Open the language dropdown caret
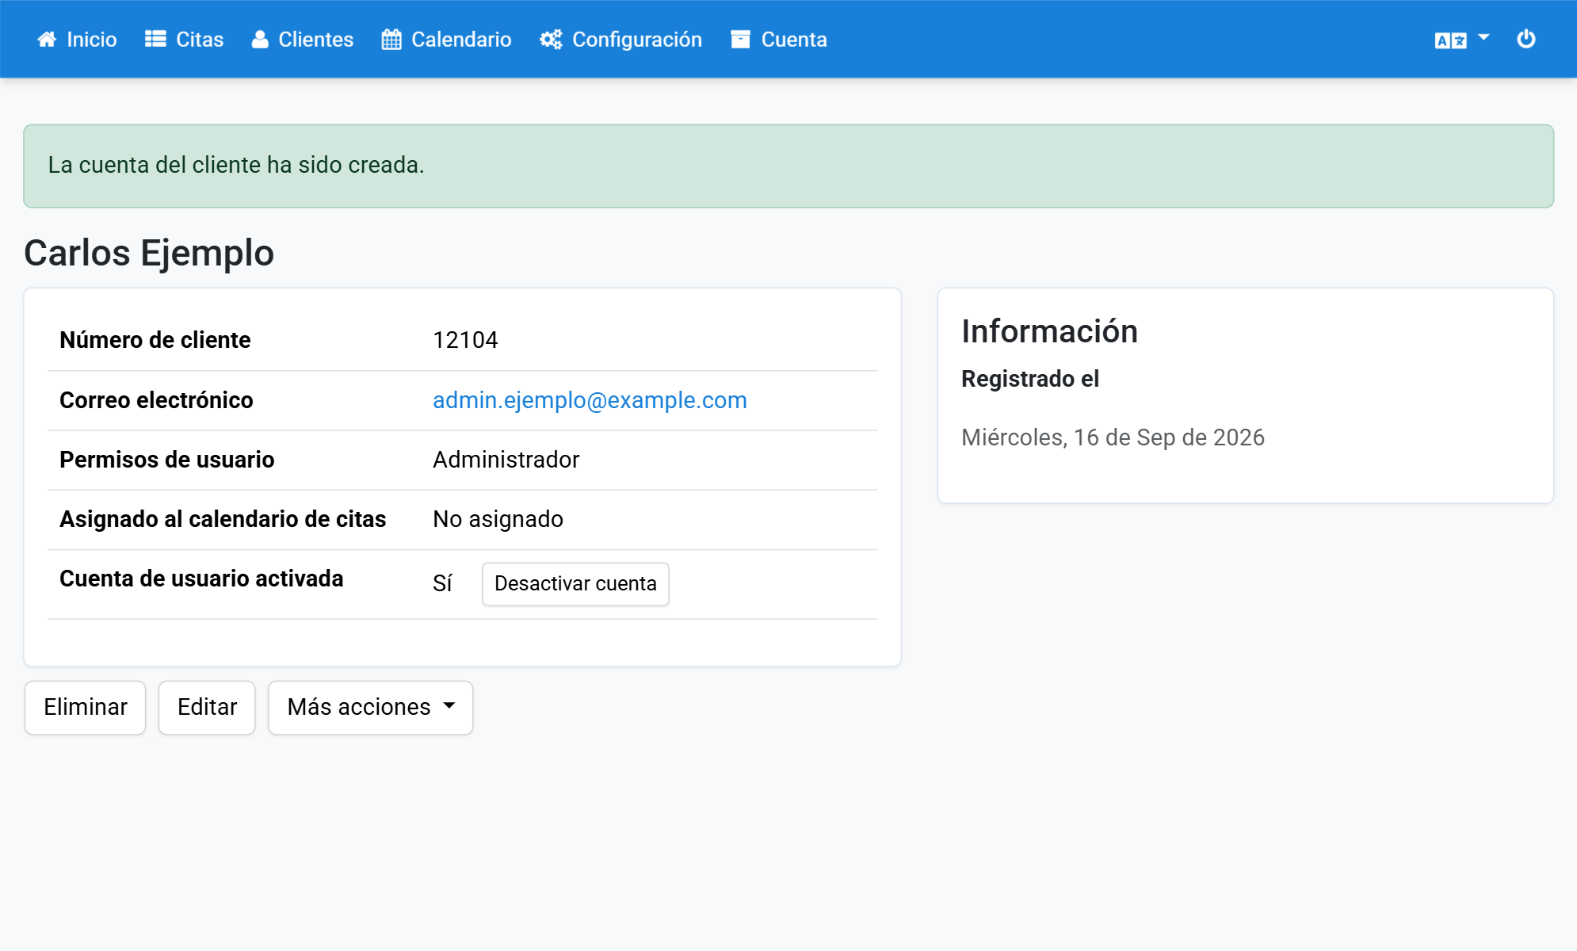1577x951 pixels. pos(1483,37)
